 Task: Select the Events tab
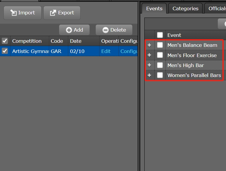tap(154, 8)
